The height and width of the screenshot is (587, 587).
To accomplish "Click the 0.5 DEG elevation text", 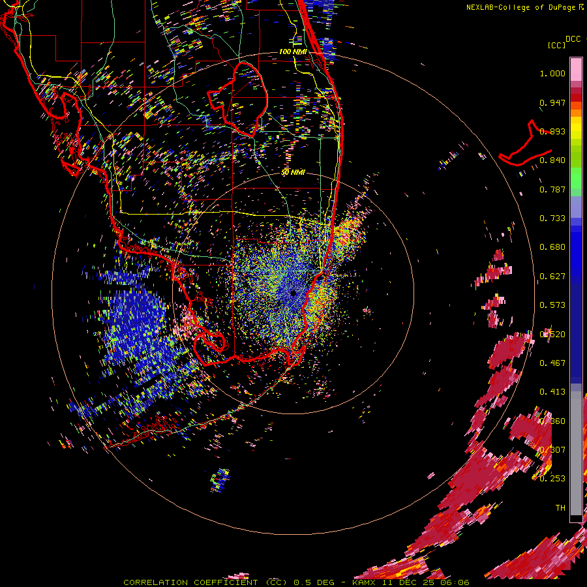I will pos(313,582).
